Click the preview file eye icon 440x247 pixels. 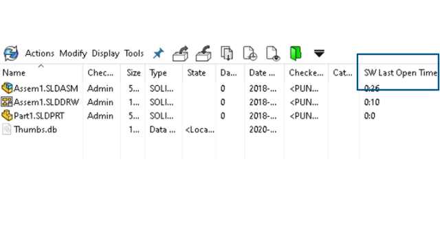(273, 54)
